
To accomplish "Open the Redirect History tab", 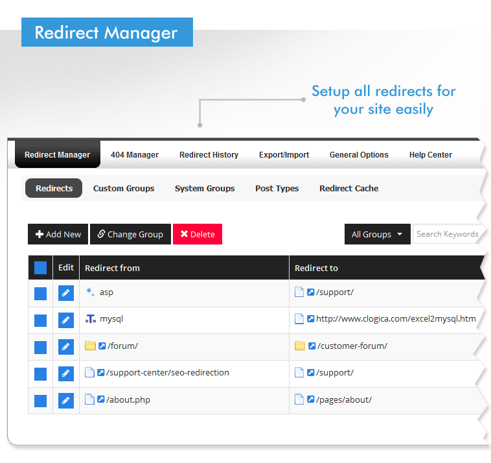I will pos(209,155).
